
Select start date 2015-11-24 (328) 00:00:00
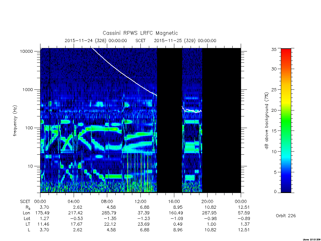pos(96,40)
